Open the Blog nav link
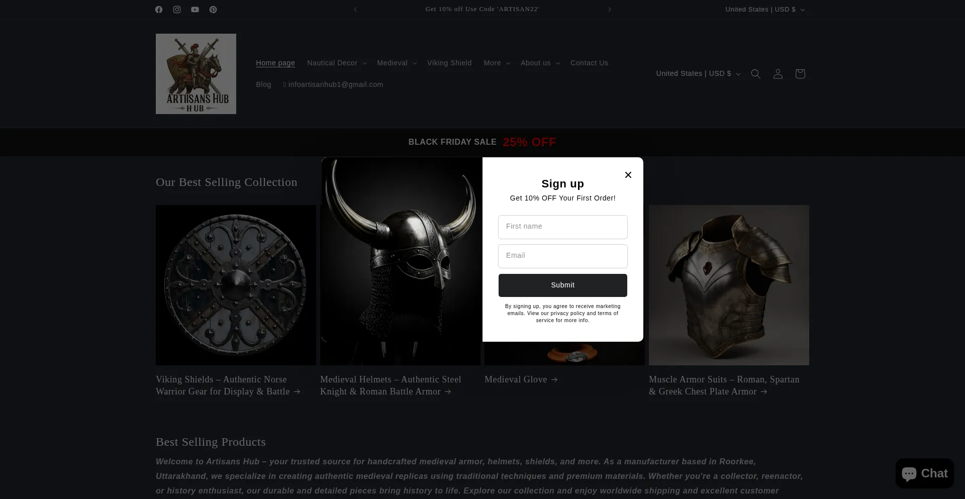Screen dimensions: 965x499 coord(263,84)
